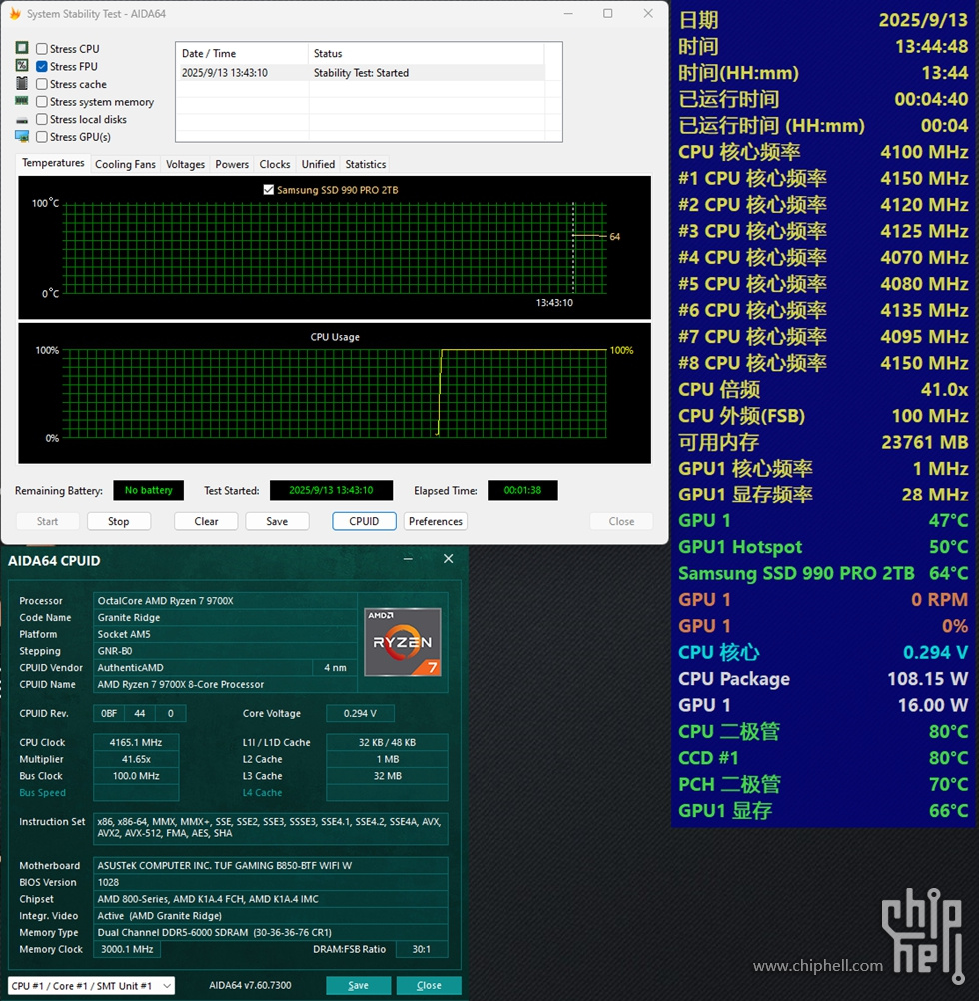Screen dimensions: 979x1001
Task: Click the CPU Clock value '4165.1 MHz'
Action: pyautogui.click(x=136, y=742)
